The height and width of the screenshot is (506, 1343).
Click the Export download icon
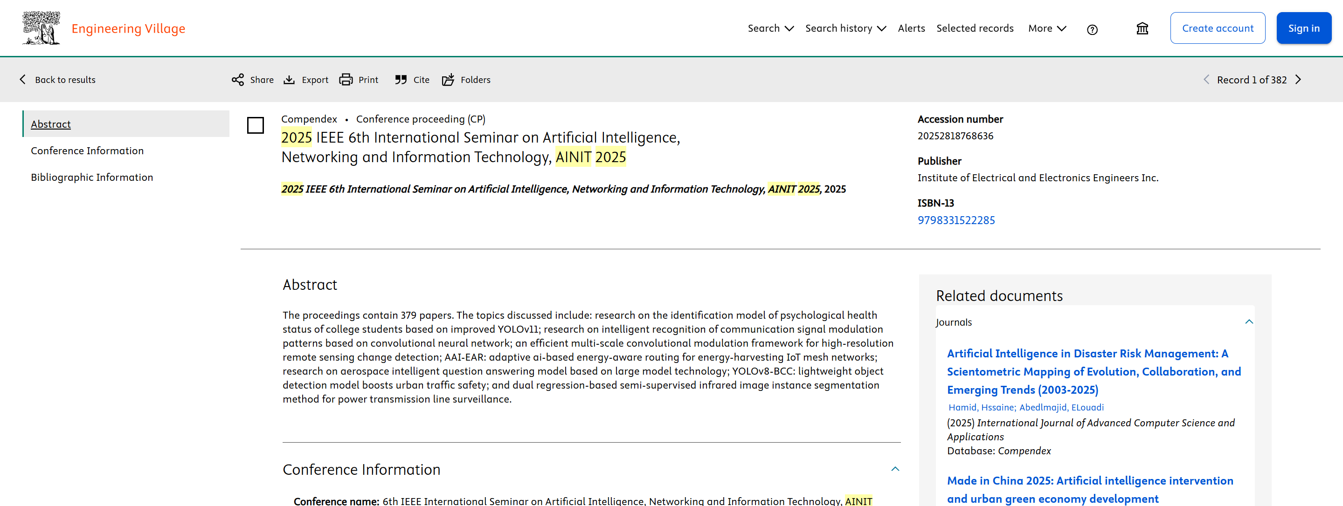click(289, 80)
